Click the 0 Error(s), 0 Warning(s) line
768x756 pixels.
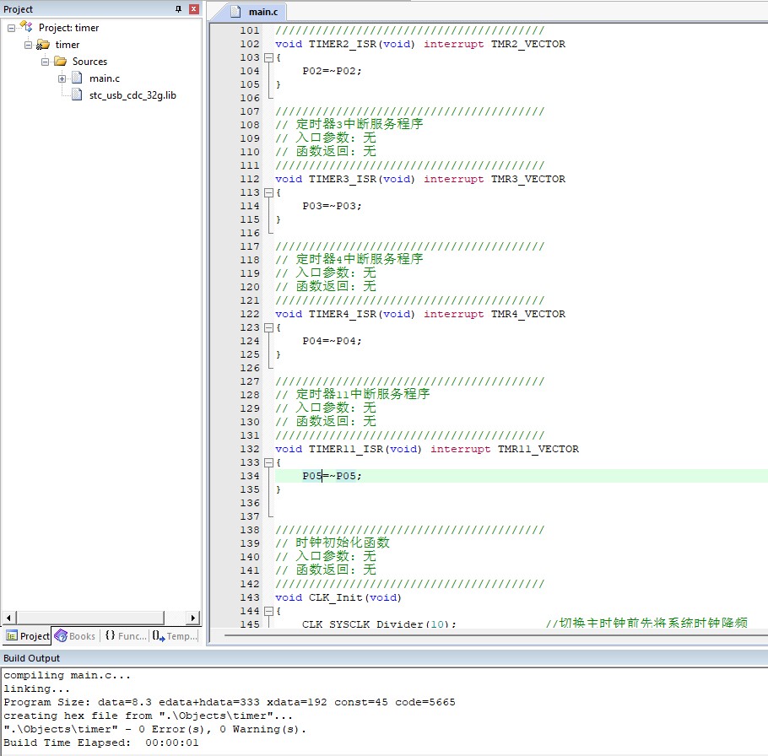(154, 730)
